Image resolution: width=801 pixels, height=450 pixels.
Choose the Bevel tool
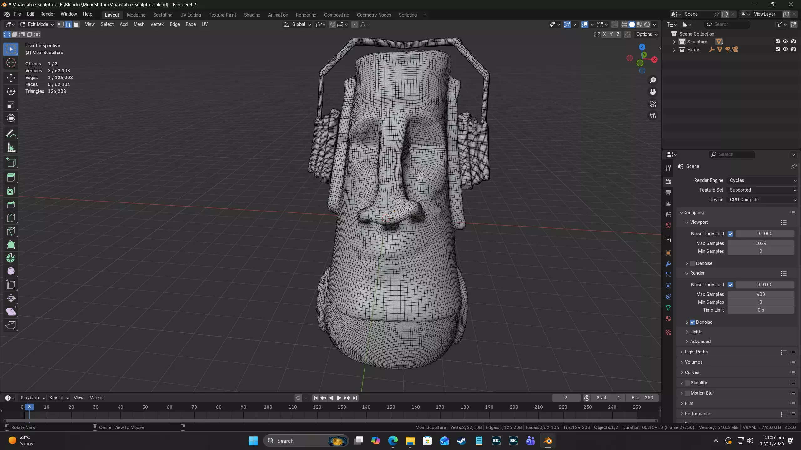click(x=11, y=204)
